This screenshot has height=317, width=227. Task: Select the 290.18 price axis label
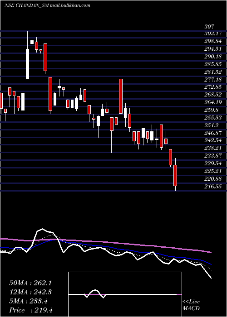[213, 57]
